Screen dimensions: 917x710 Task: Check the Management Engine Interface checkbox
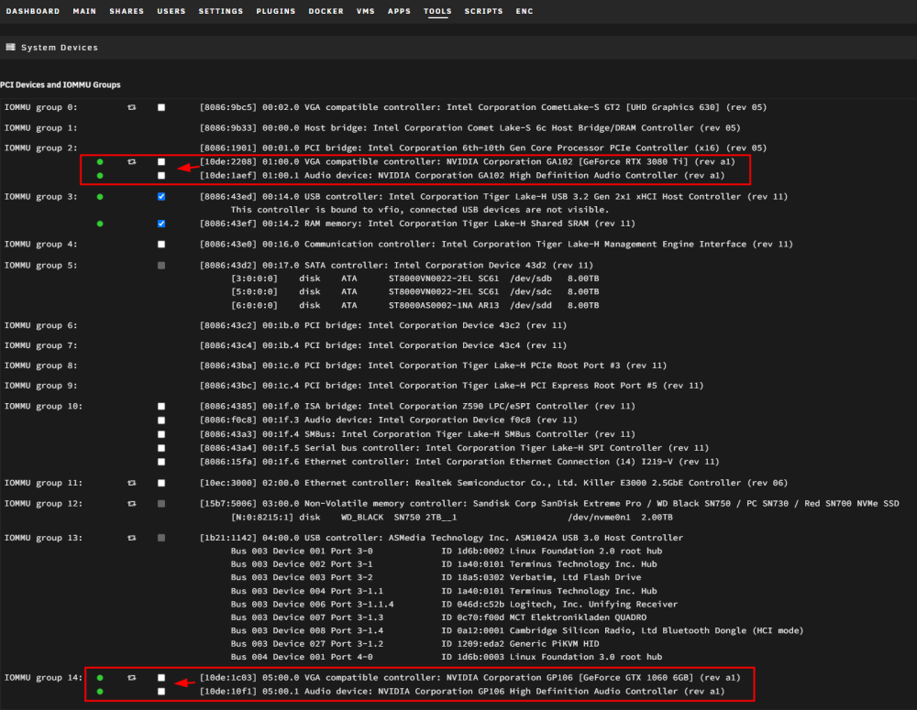tap(161, 245)
